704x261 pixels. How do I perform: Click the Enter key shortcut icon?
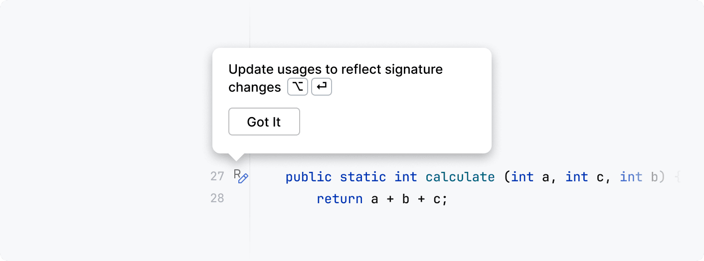(322, 87)
